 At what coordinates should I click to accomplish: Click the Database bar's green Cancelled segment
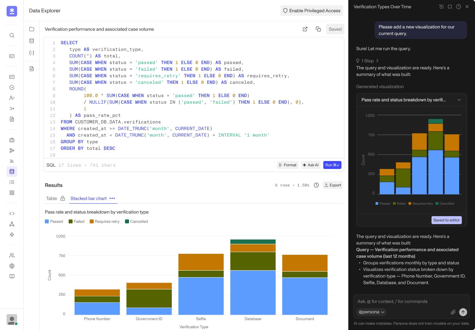253,242
